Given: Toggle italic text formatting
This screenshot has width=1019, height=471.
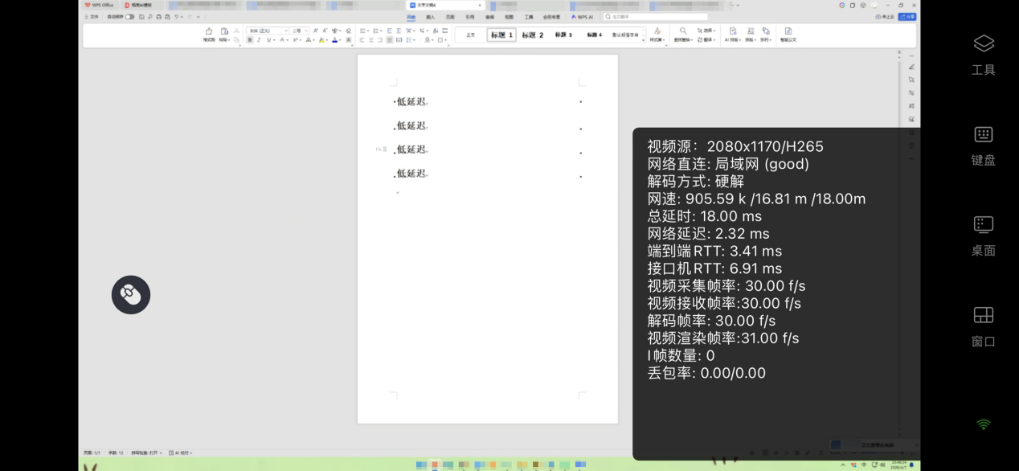Looking at the screenshot, I should [259, 39].
